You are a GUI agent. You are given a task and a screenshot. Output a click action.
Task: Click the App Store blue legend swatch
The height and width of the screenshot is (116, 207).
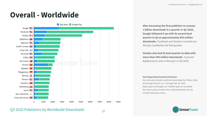(58, 24)
